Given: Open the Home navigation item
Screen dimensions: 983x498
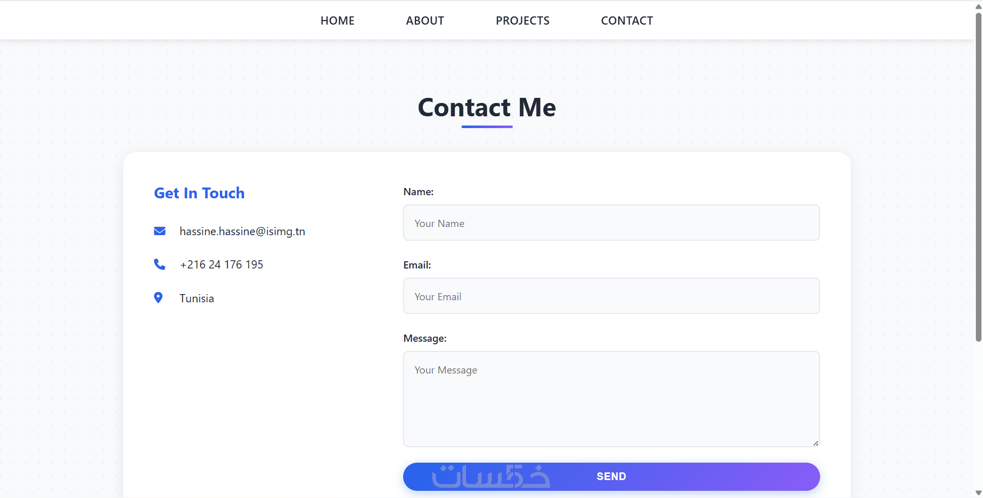Looking at the screenshot, I should click(x=337, y=20).
